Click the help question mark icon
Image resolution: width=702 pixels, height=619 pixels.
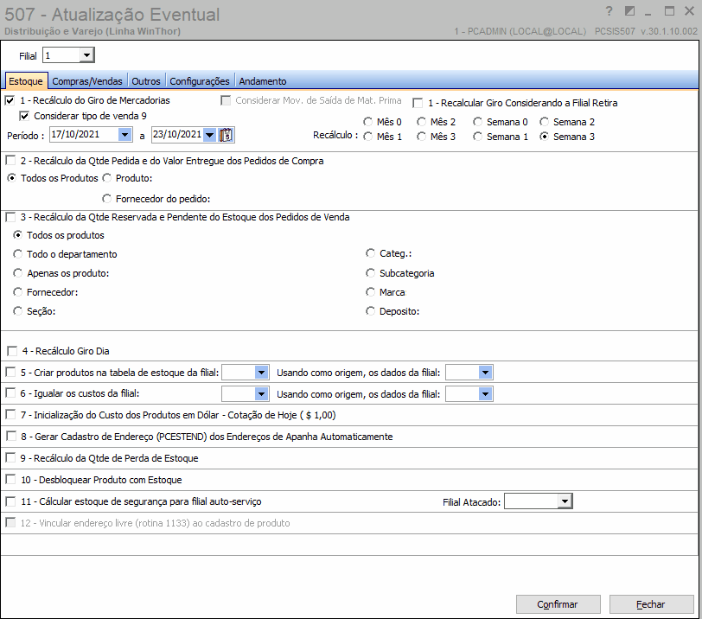609,11
